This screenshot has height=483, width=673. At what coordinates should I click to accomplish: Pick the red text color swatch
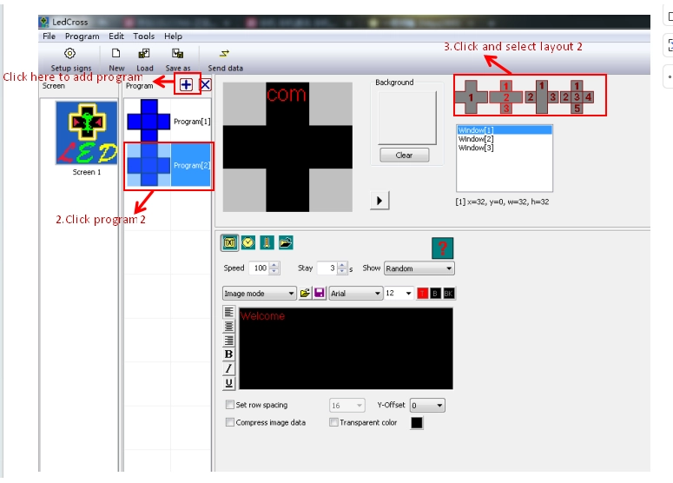[422, 294]
